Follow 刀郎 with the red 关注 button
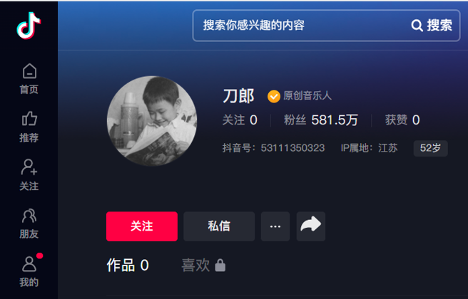This screenshot has height=299, width=468. coord(142,226)
